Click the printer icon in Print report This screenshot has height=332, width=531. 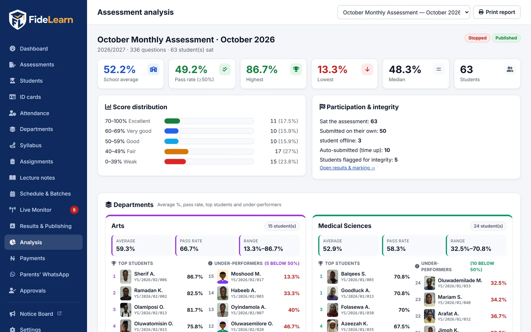point(481,12)
